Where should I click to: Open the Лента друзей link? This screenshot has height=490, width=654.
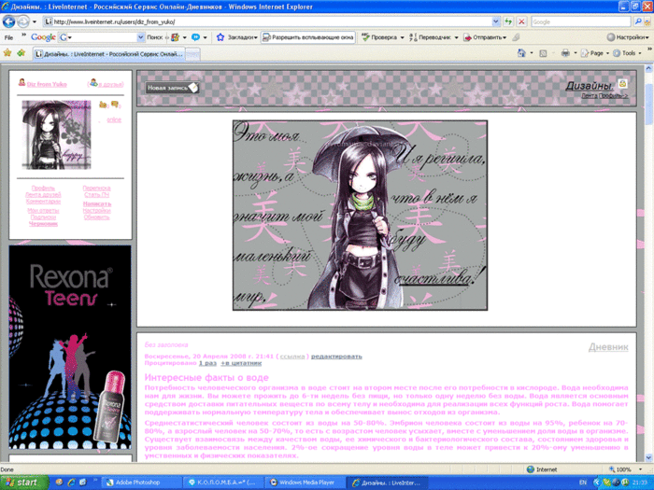(43, 194)
